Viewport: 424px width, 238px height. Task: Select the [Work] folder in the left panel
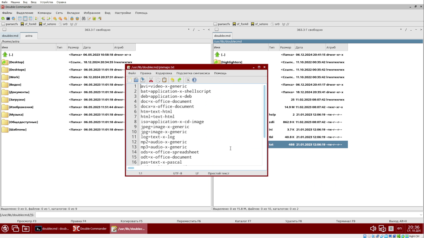14,77
